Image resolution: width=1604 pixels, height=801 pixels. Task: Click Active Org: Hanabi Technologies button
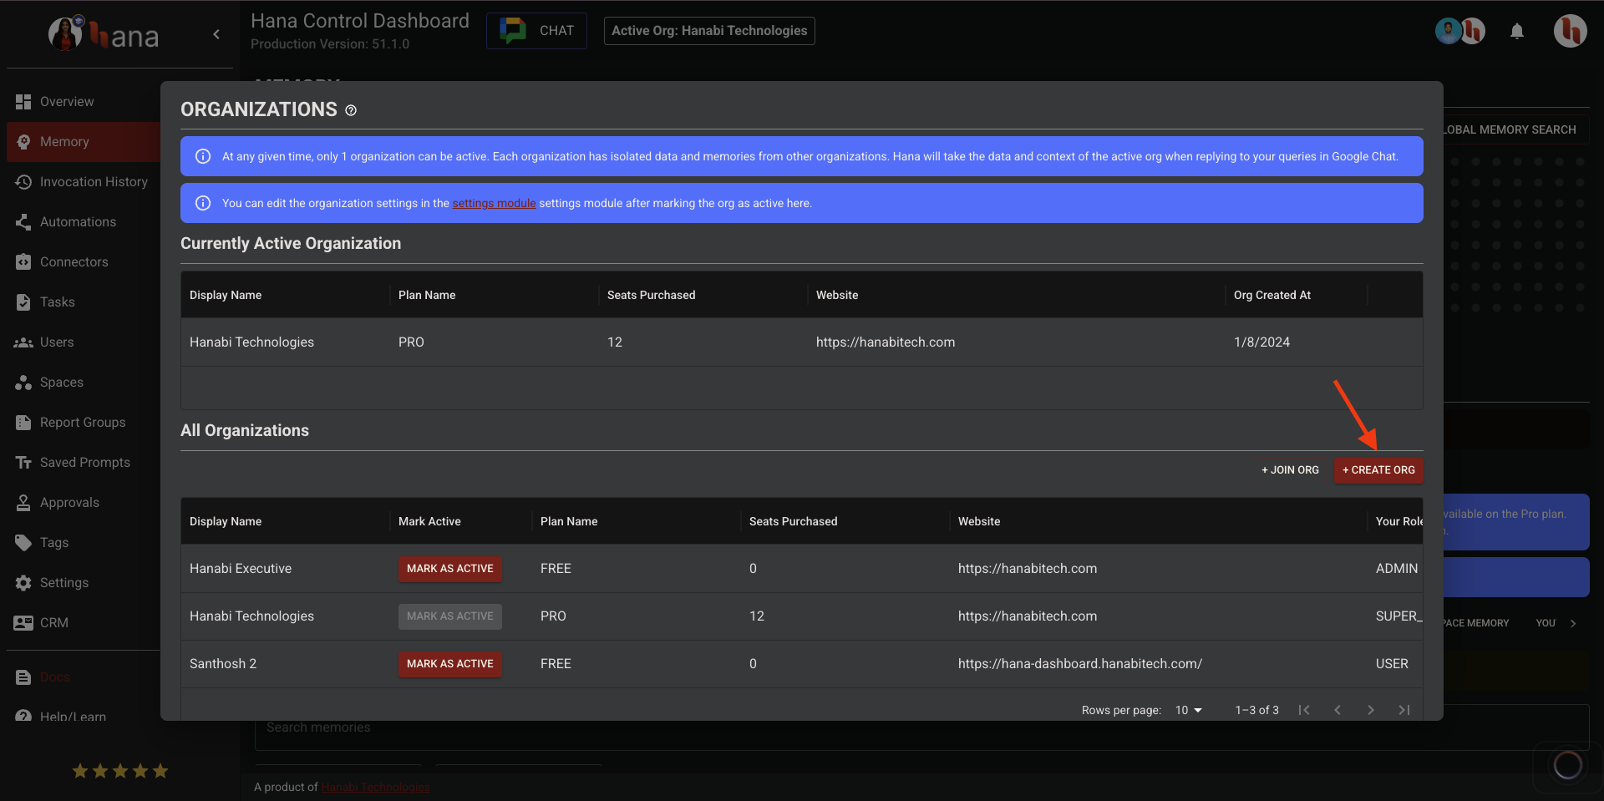click(x=709, y=31)
